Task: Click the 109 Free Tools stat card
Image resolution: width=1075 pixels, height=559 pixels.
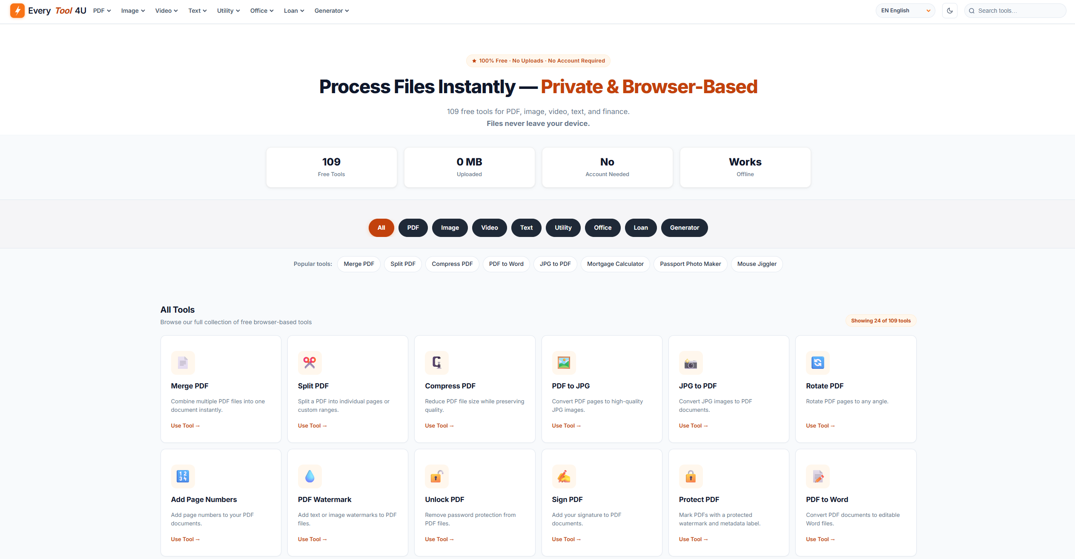Action: (x=332, y=167)
